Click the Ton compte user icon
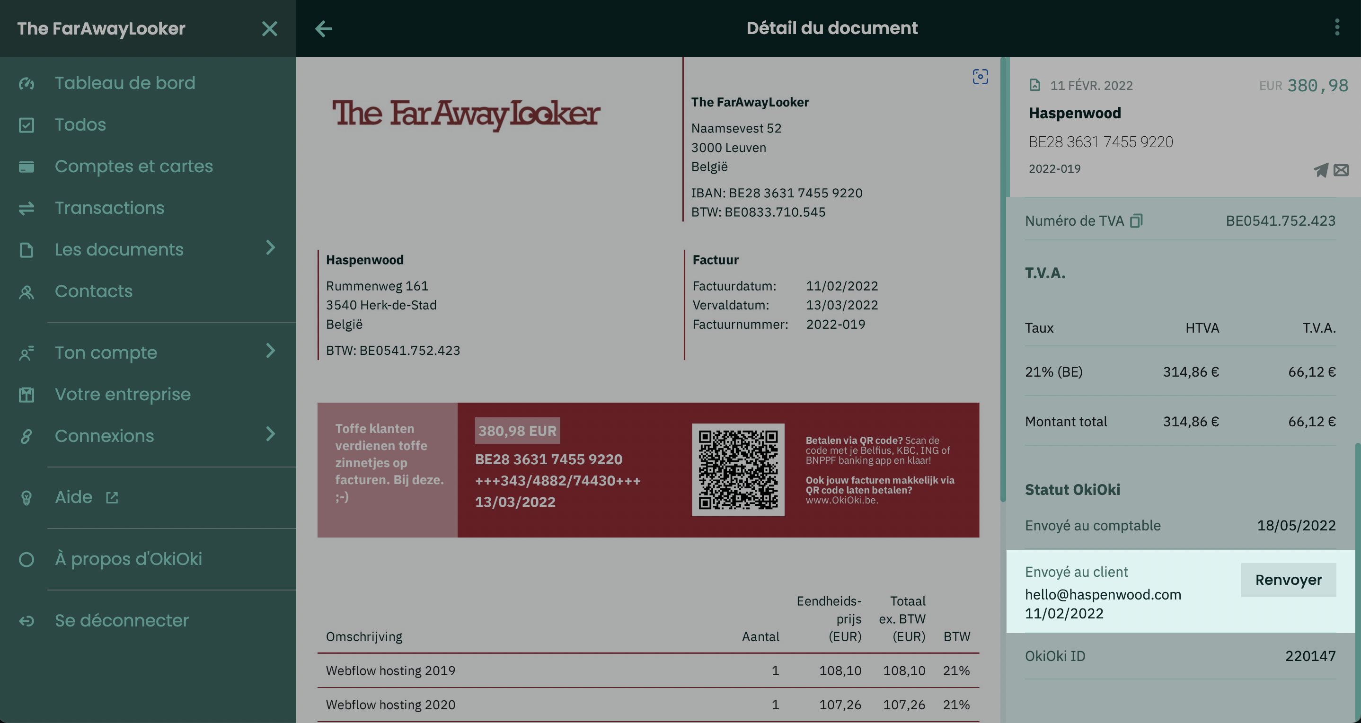This screenshot has width=1361, height=723. [27, 353]
